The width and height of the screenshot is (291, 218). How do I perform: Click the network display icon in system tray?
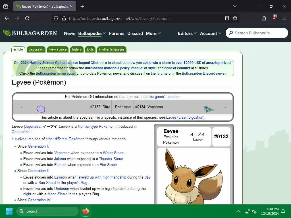(247, 211)
